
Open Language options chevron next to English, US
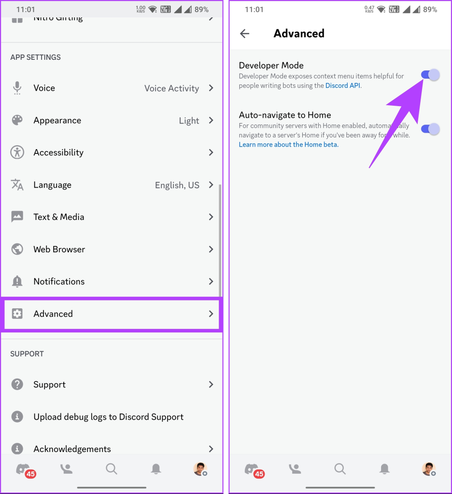coord(211,185)
